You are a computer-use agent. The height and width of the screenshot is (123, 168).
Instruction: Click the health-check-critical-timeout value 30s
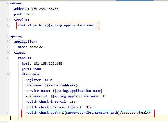click(88, 107)
